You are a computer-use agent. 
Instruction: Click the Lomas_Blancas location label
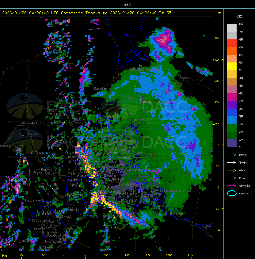(176, 191)
